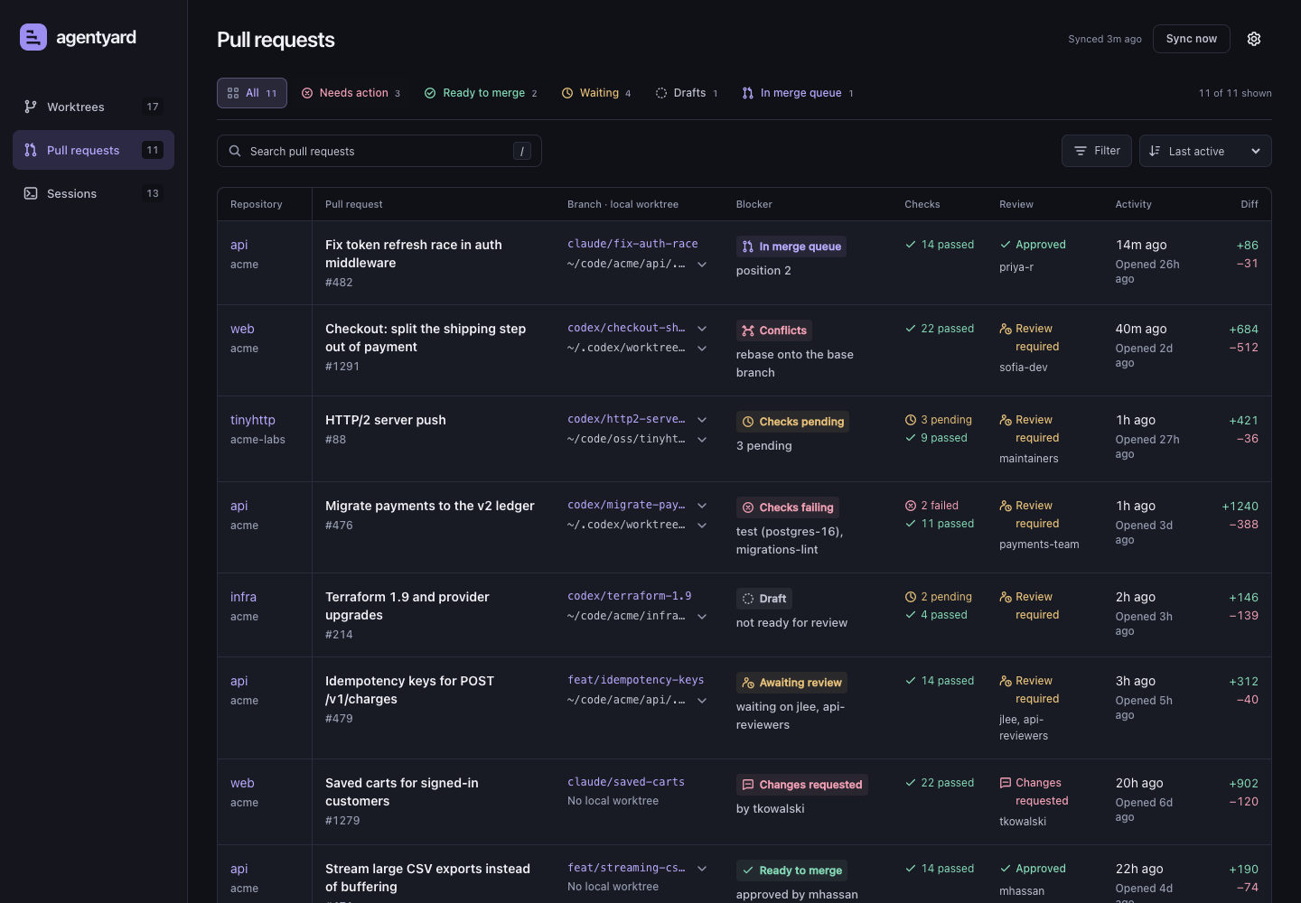The image size is (1301, 903).
Task: Click the Awaiting review badge on Idempotency keys PR
Action: point(791,683)
